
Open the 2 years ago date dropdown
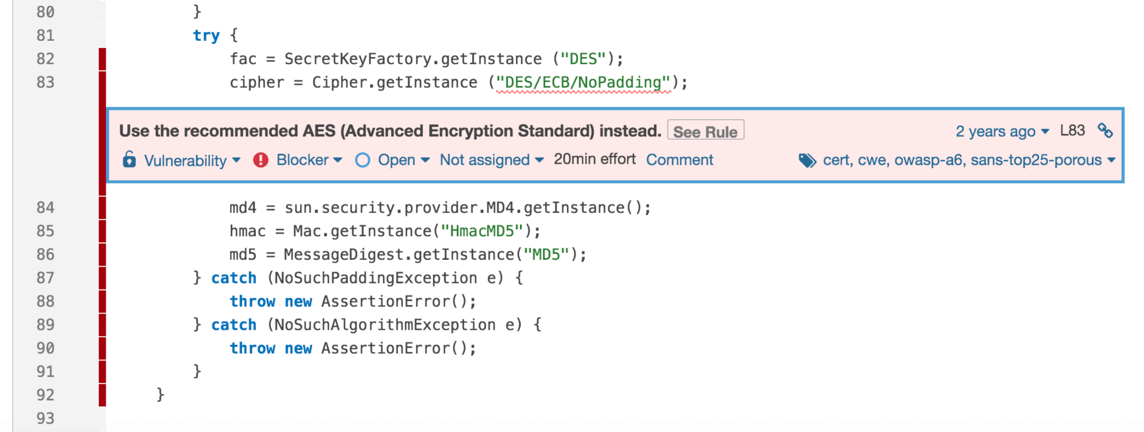point(1046,131)
